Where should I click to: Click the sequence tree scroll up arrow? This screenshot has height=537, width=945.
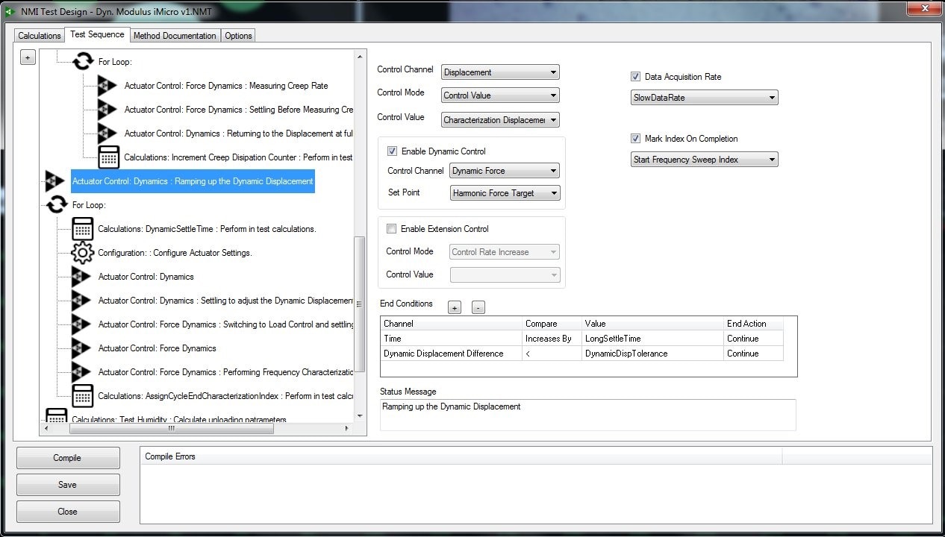pos(361,57)
